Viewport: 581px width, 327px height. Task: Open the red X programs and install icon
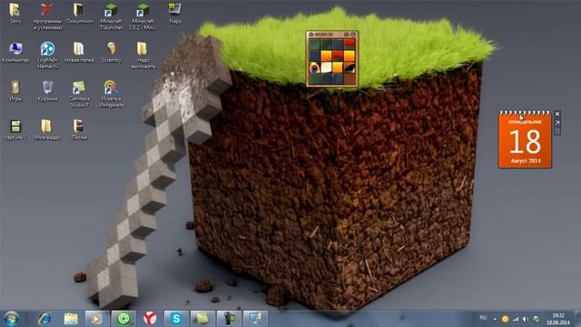coord(47,16)
